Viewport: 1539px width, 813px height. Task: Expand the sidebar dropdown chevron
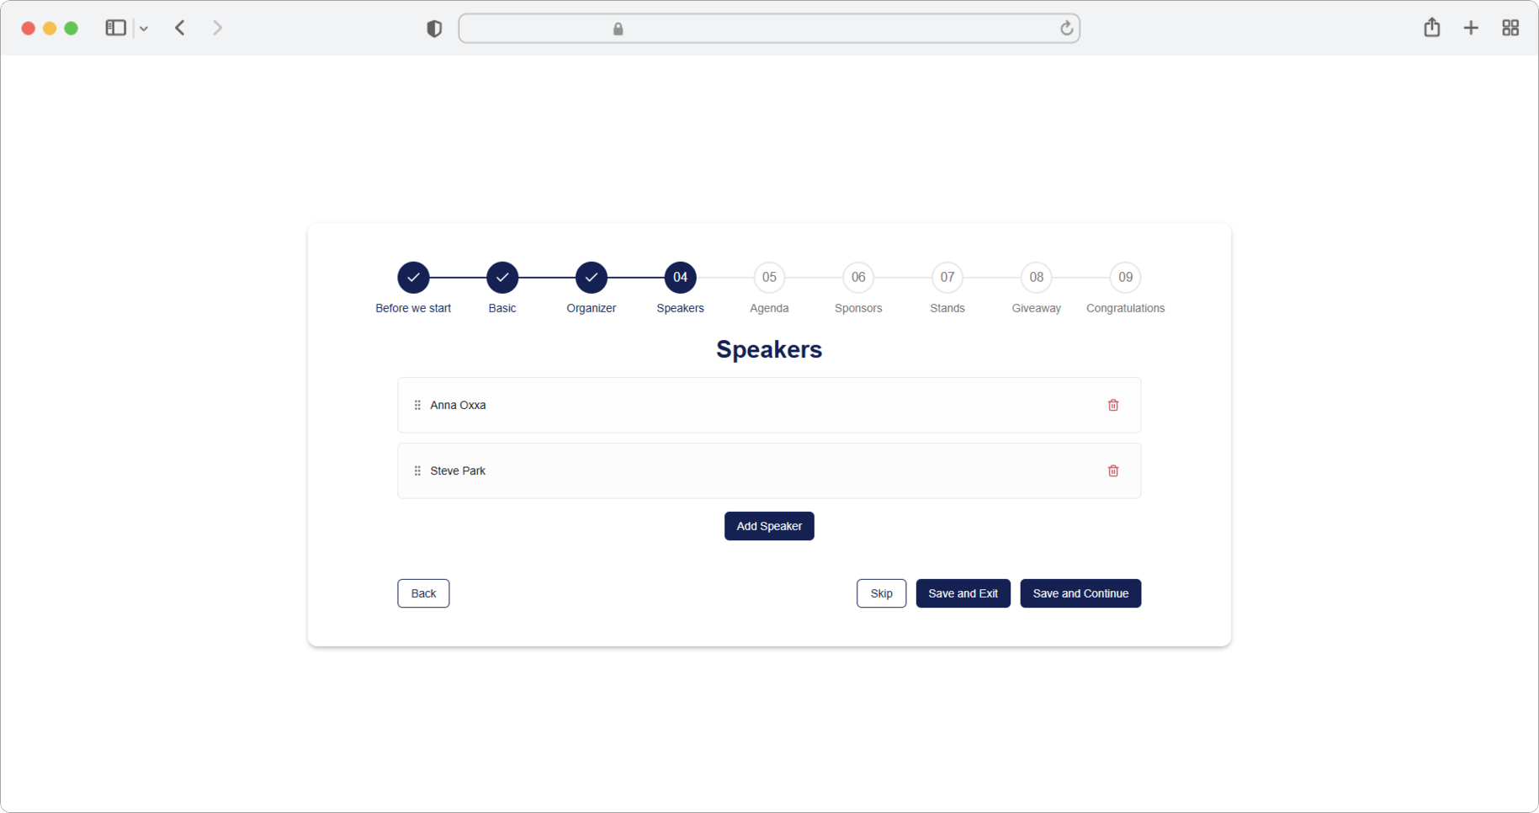click(144, 29)
